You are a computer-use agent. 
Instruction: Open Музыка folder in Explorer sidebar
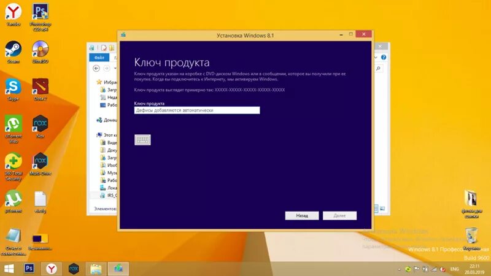tap(109, 172)
